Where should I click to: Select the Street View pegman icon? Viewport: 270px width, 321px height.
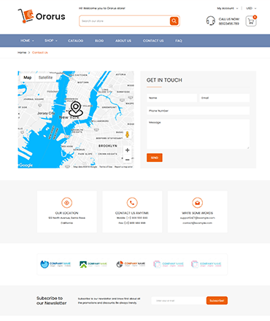coord(127,134)
